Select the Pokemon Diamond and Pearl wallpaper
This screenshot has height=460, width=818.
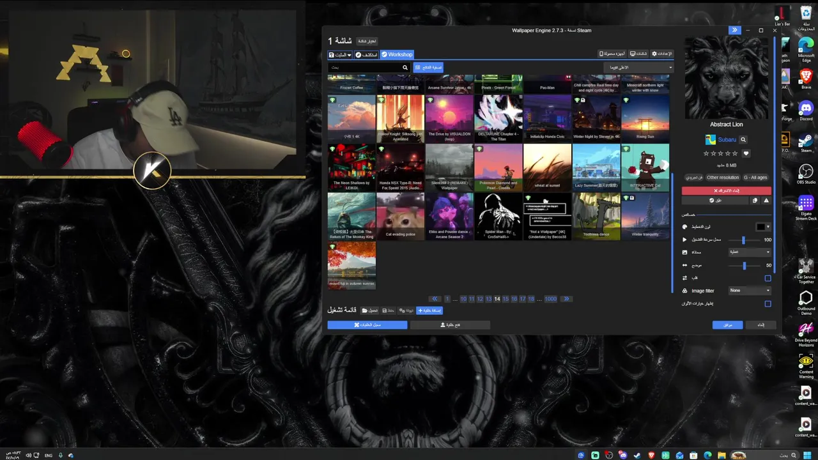tap(498, 167)
